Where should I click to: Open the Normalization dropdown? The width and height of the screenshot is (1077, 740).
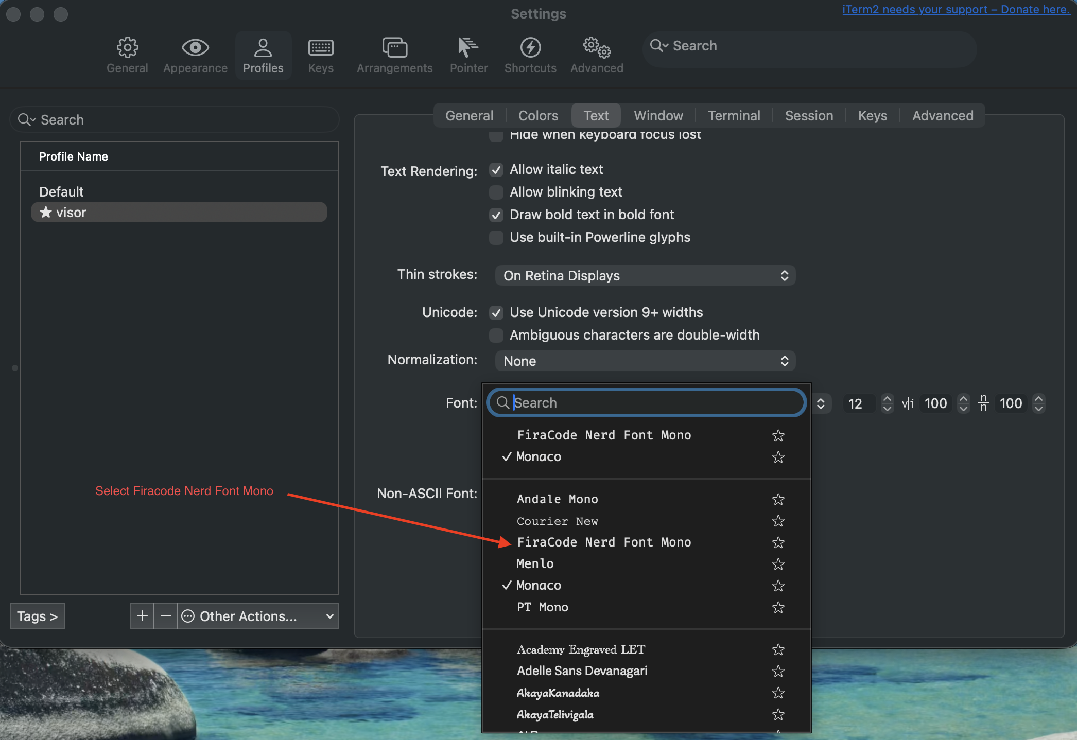click(645, 361)
